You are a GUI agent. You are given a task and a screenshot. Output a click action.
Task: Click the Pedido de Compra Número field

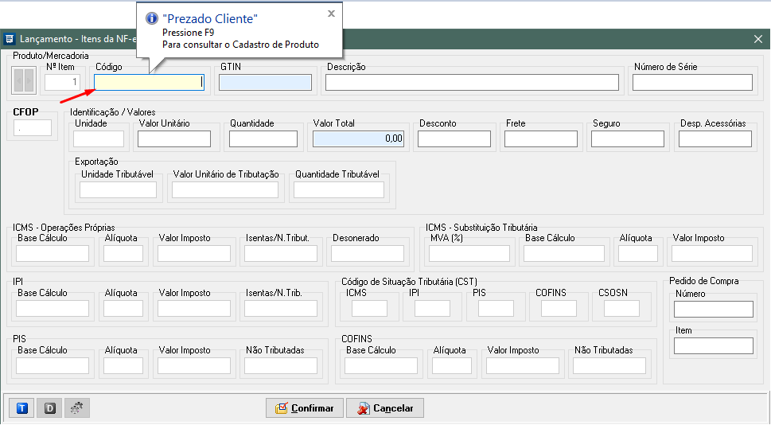(713, 309)
